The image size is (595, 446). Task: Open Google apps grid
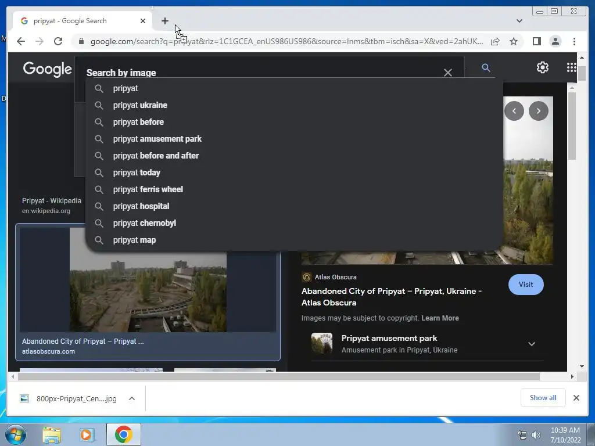571,67
